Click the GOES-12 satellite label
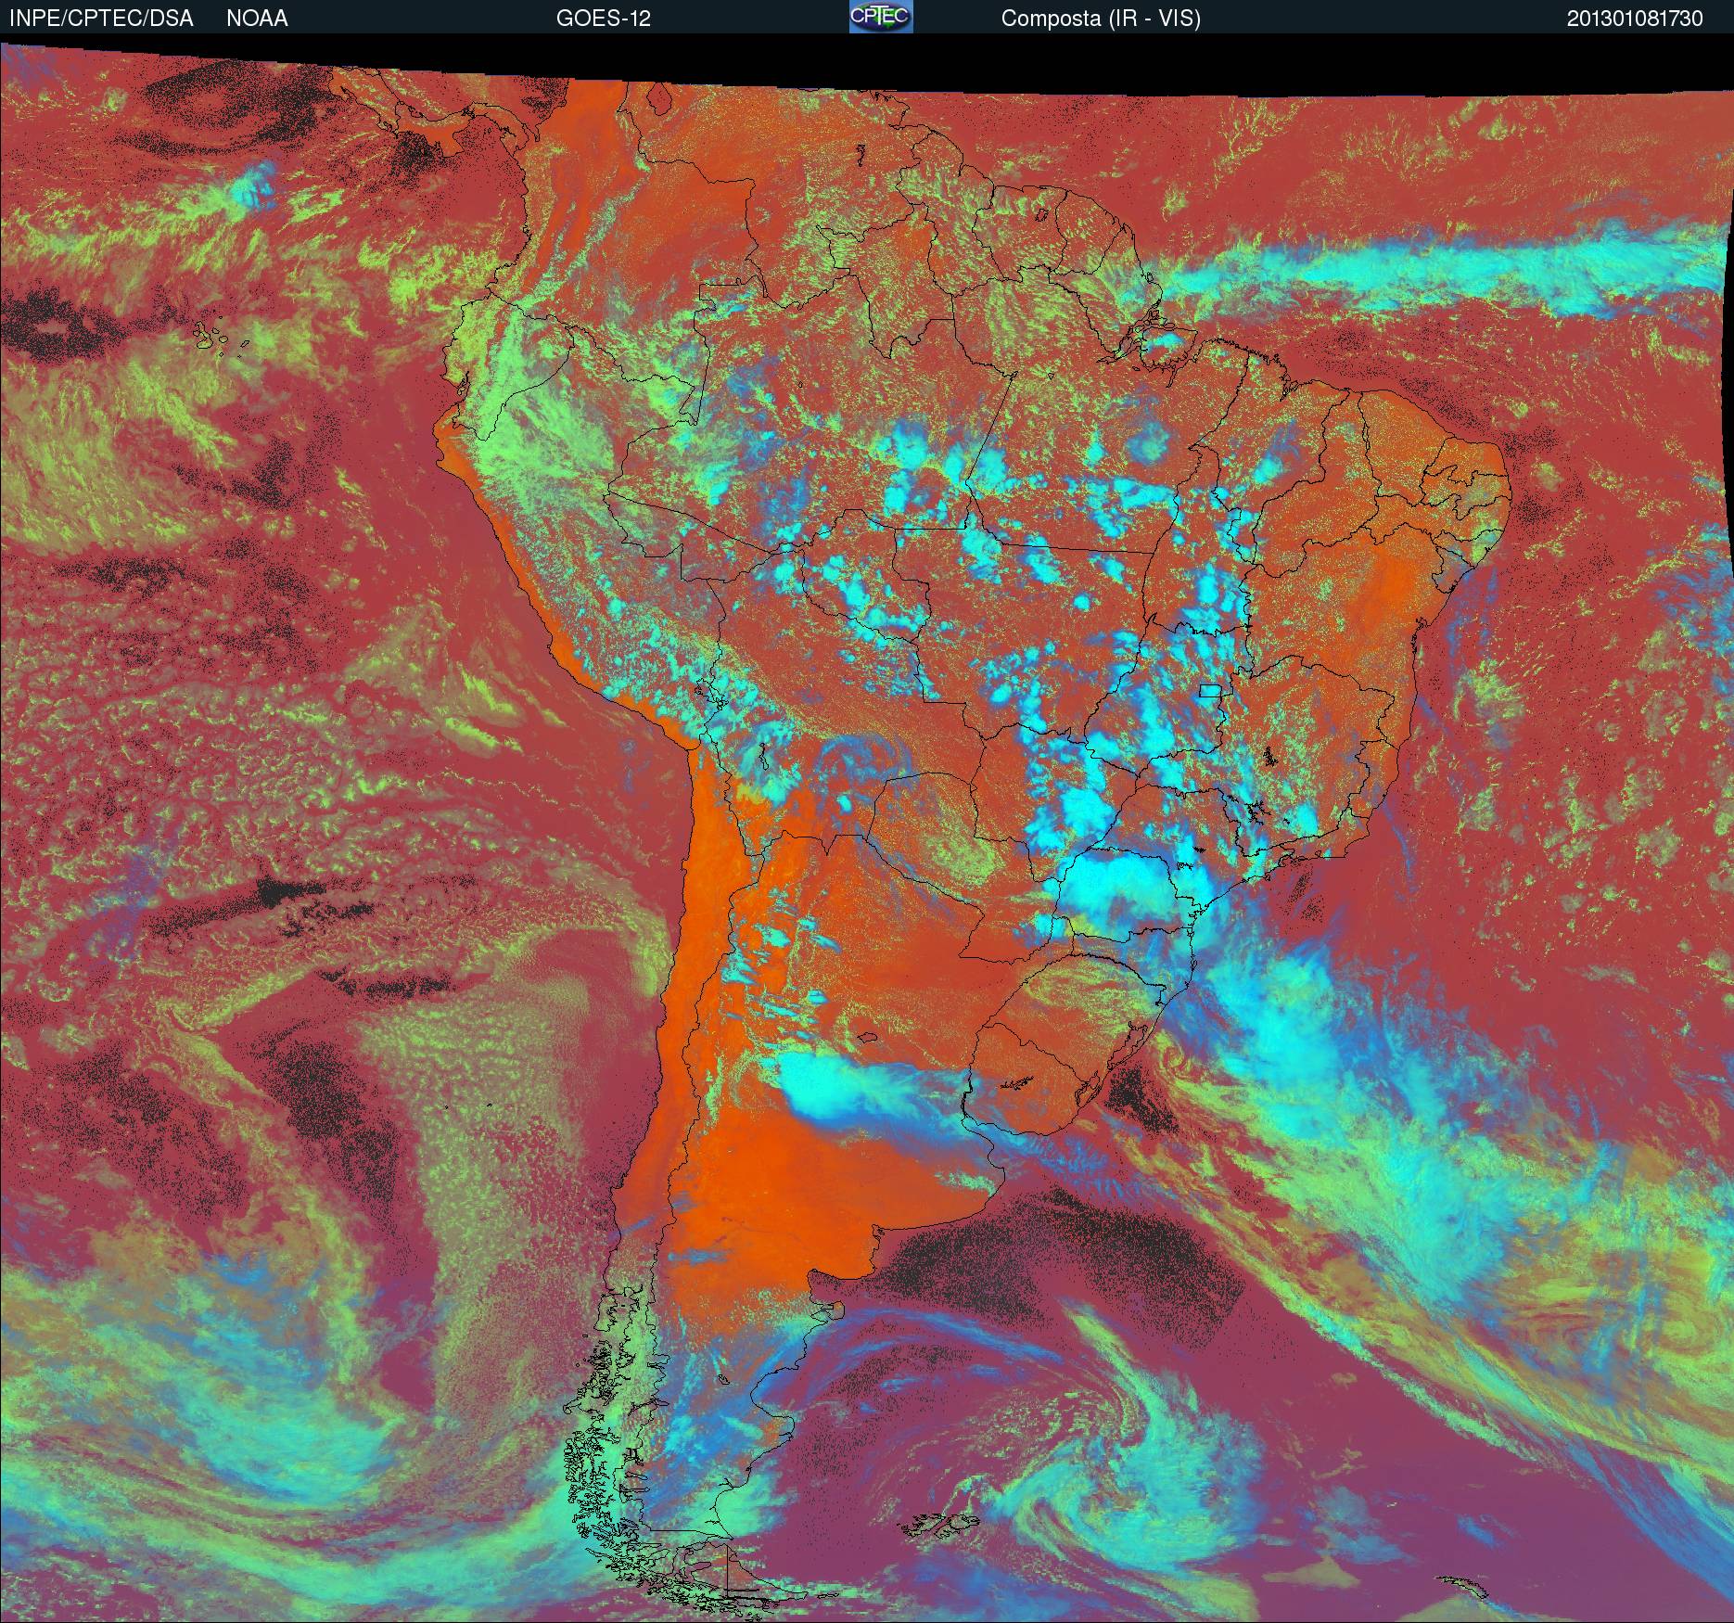This screenshot has height=1623, width=1734. [603, 19]
